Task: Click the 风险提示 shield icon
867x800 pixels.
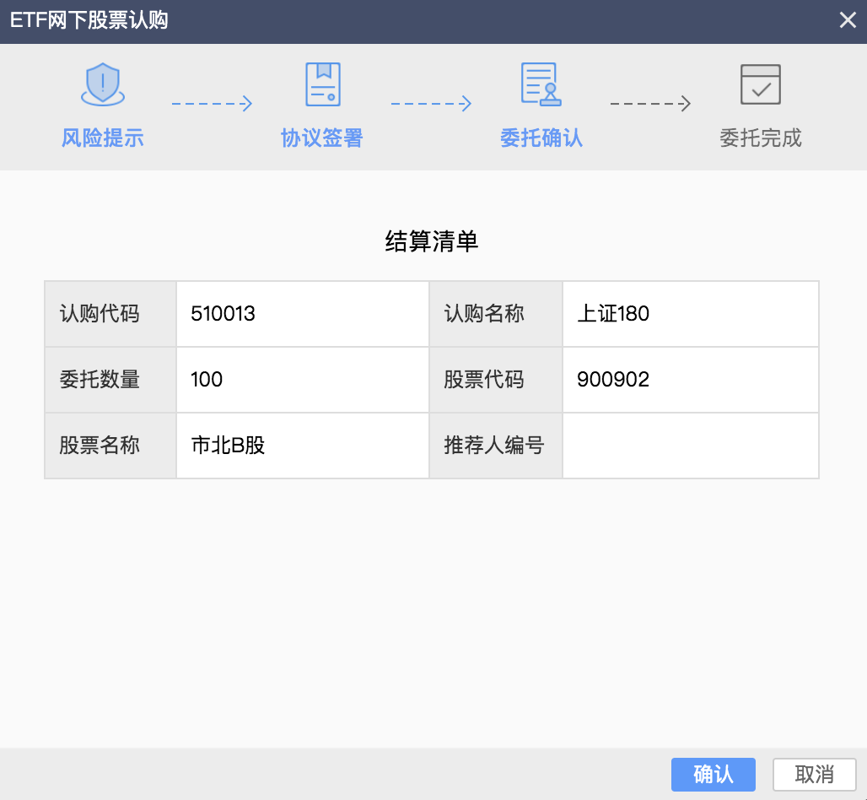Action: pyautogui.click(x=103, y=84)
